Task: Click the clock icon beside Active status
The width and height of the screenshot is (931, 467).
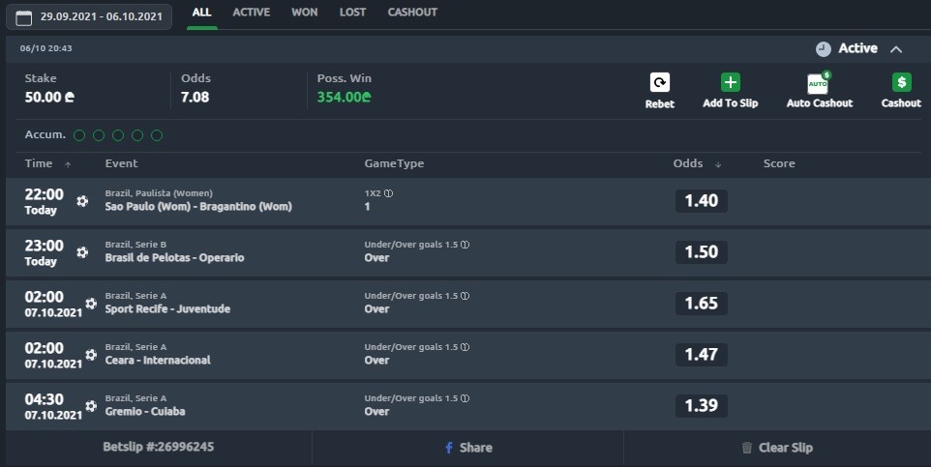Action: [x=823, y=49]
